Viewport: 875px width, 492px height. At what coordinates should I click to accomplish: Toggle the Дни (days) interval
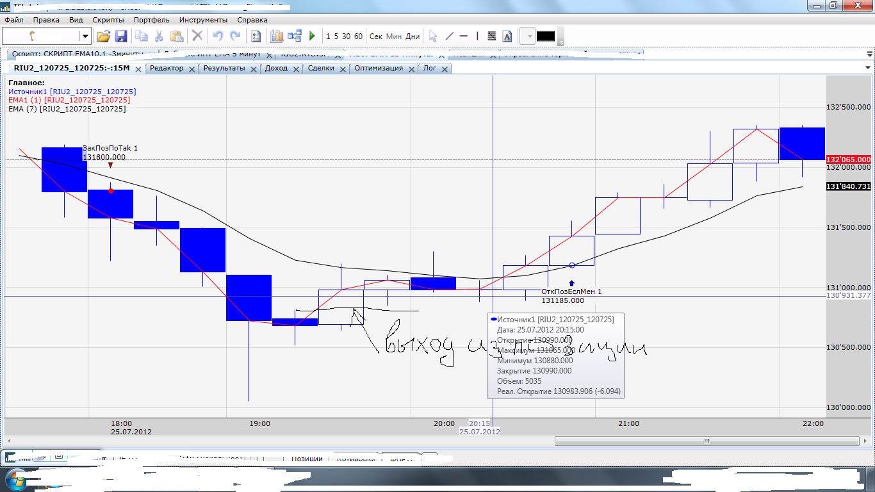click(x=413, y=37)
